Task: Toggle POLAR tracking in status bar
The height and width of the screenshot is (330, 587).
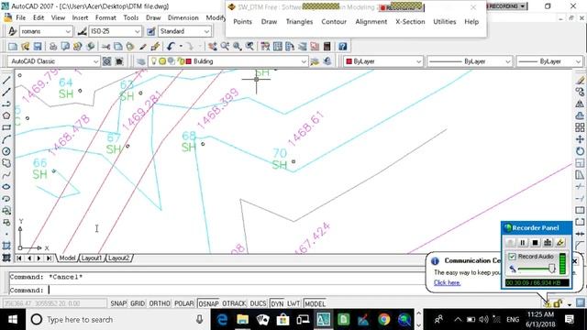Action: [183, 303]
